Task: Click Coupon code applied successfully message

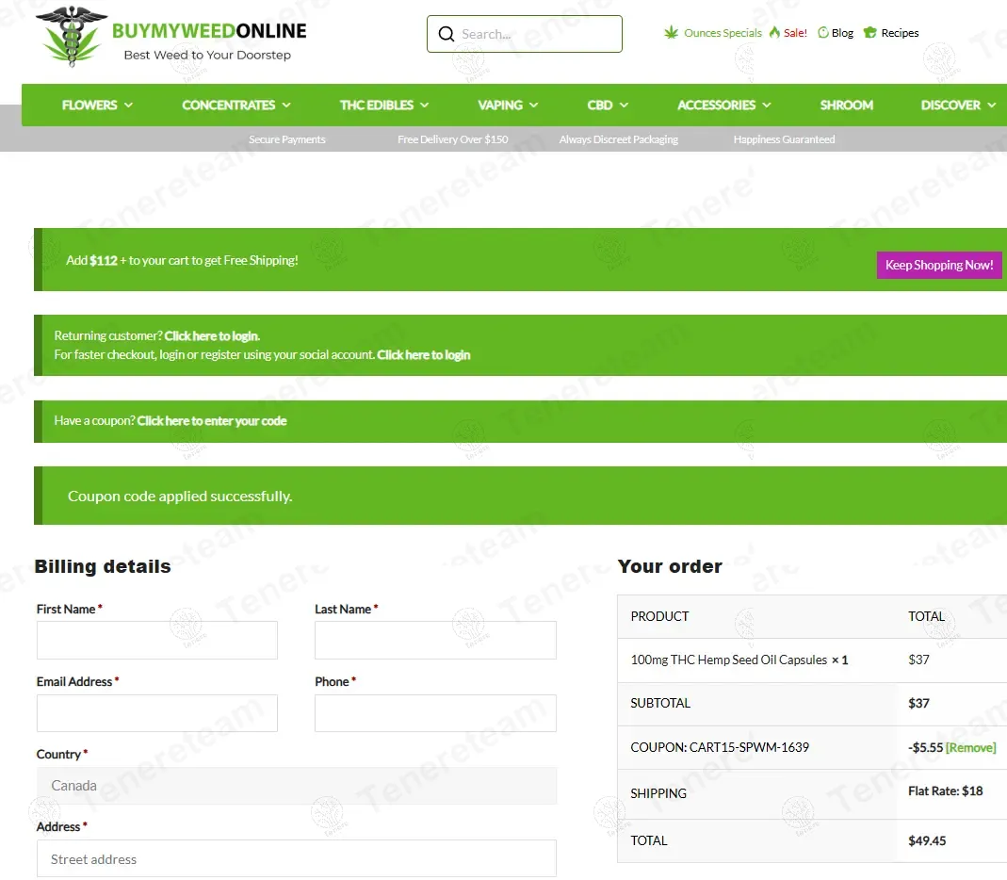Action: click(180, 496)
